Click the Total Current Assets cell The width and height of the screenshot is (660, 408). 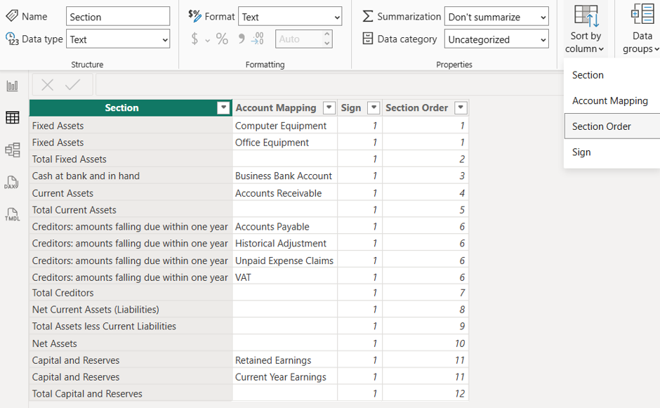tap(131, 210)
